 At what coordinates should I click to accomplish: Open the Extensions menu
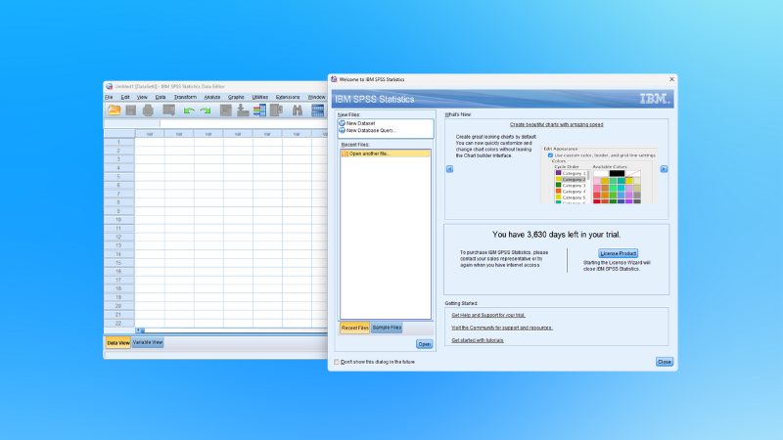(288, 97)
